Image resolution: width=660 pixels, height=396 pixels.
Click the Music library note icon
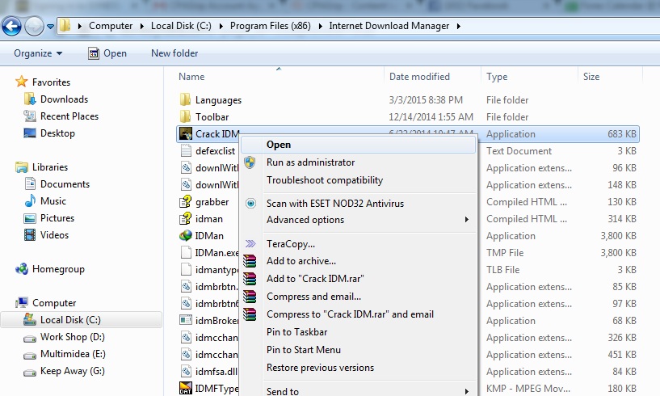click(x=30, y=200)
